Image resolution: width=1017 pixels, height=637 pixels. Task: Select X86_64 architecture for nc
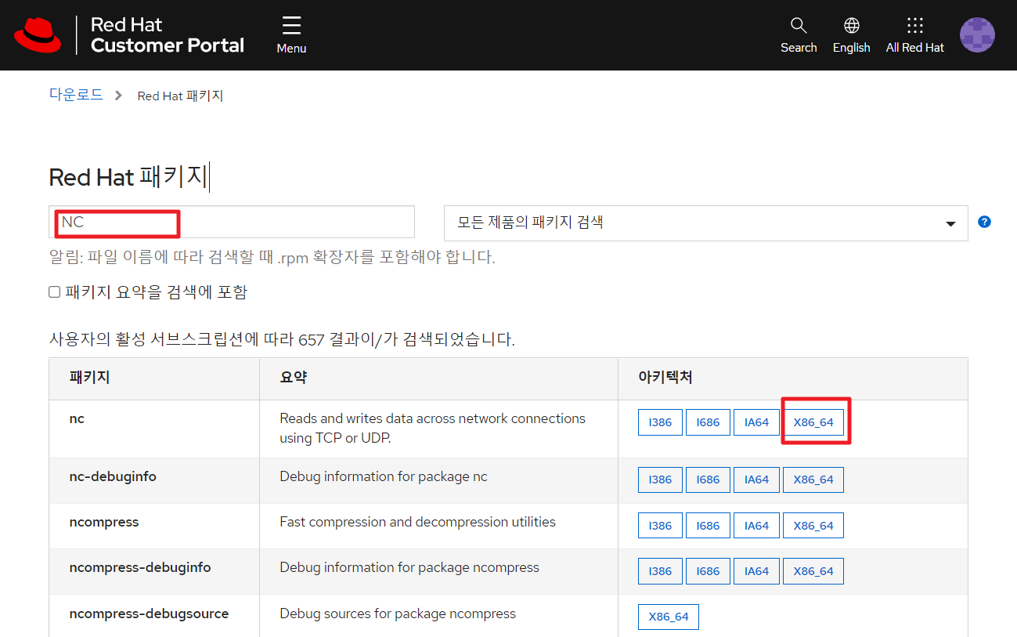click(813, 422)
